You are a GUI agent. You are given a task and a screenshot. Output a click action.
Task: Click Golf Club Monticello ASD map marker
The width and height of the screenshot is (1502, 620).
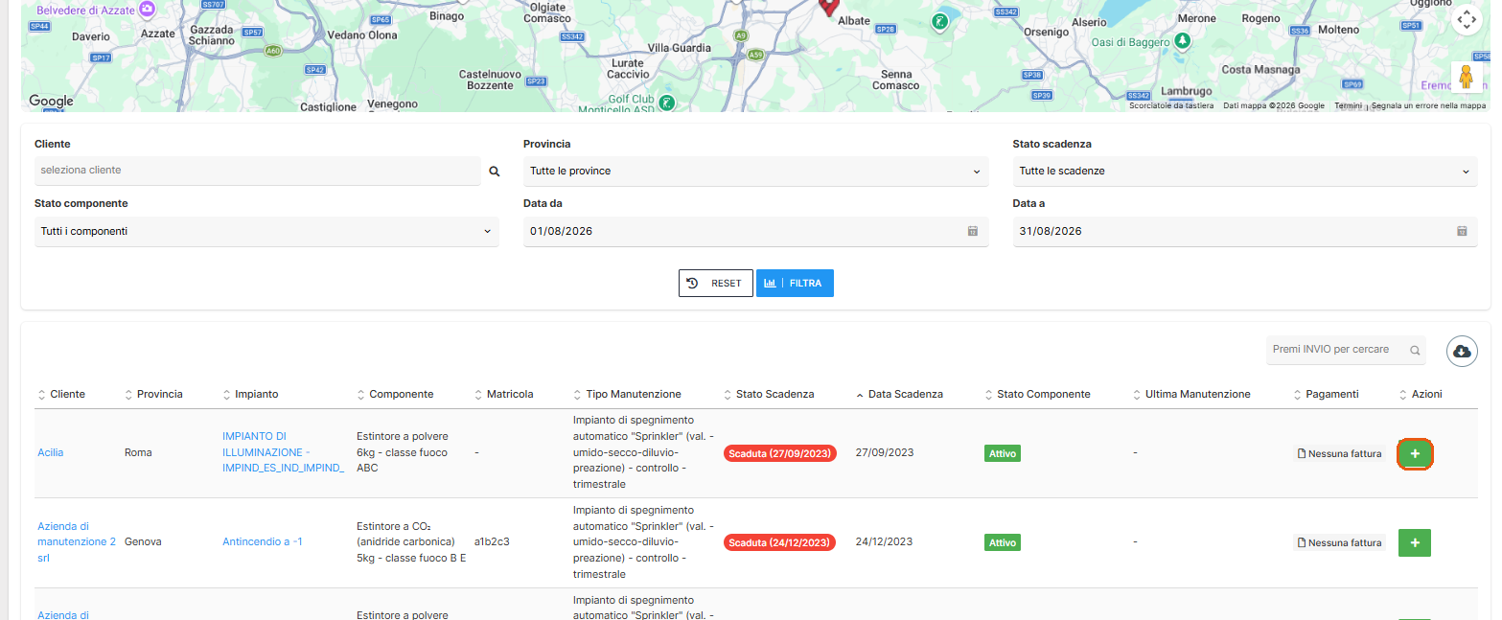(667, 102)
